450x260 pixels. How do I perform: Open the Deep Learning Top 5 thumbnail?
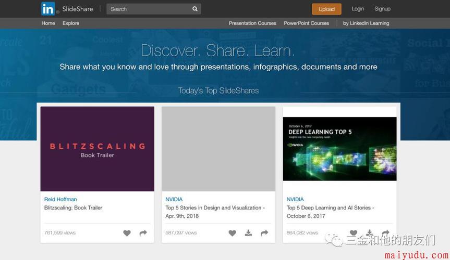pos(339,149)
